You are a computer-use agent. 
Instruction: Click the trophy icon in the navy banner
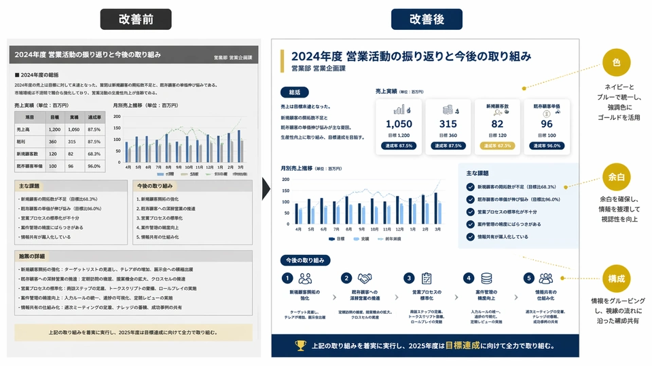(x=300, y=345)
